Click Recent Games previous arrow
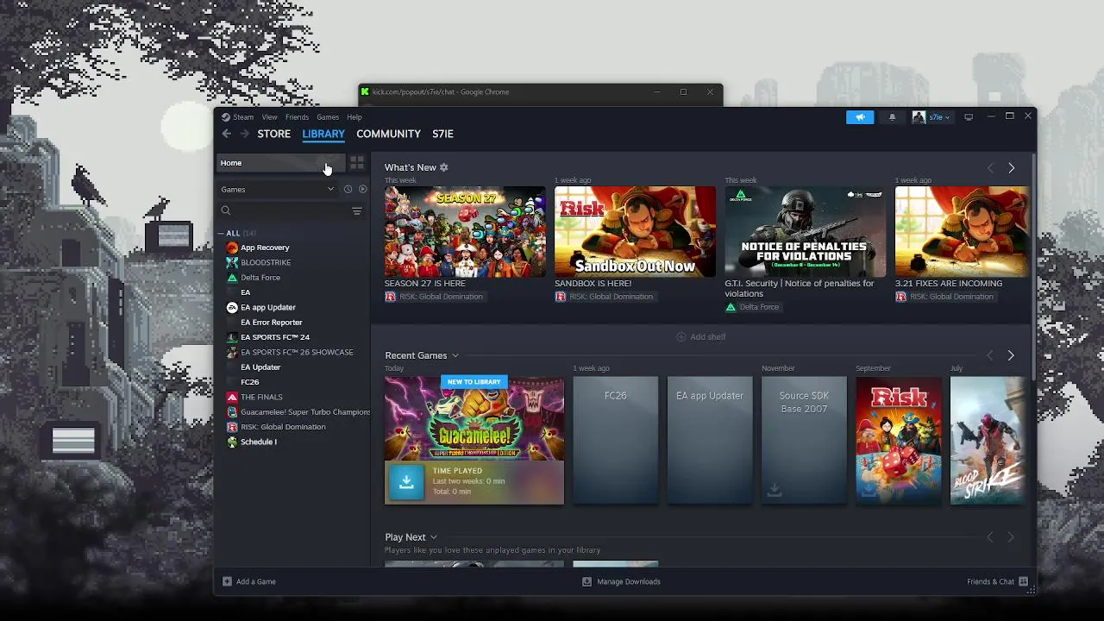1104x621 pixels. click(x=990, y=355)
